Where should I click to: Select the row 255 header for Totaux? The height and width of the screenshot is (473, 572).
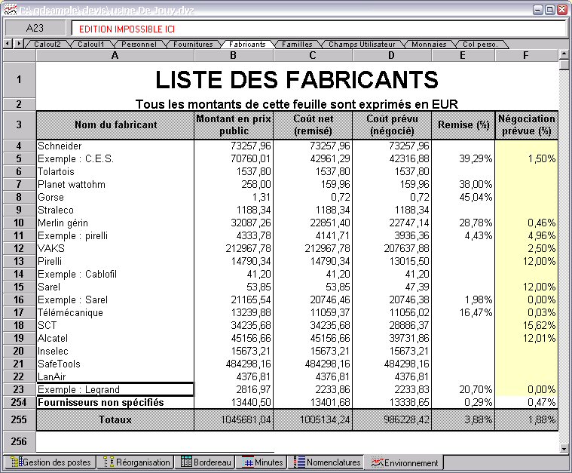pos(19,419)
